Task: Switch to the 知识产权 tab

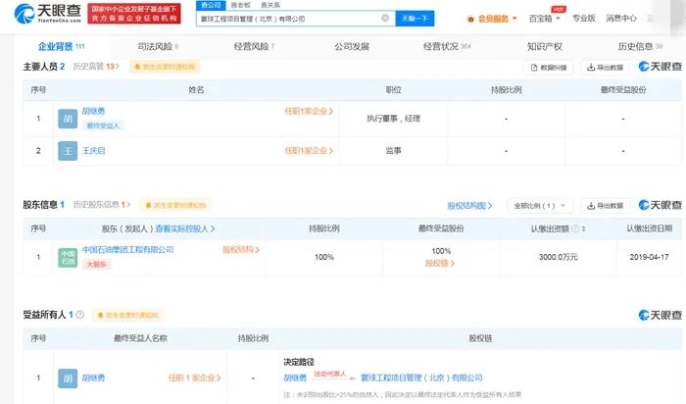Action: click(x=544, y=46)
